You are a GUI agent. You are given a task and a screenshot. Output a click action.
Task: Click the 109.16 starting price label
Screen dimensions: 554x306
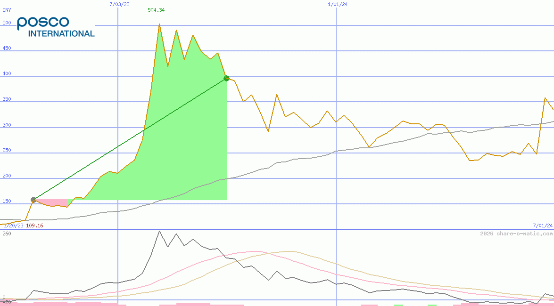[34, 225]
